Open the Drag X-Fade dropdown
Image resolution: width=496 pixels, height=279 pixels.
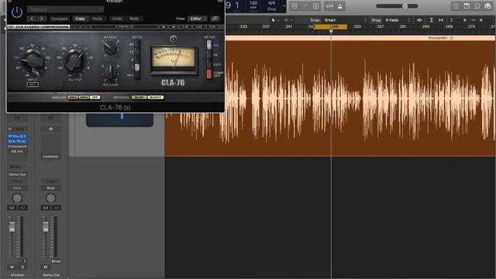pyautogui.click(x=398, y=20)
